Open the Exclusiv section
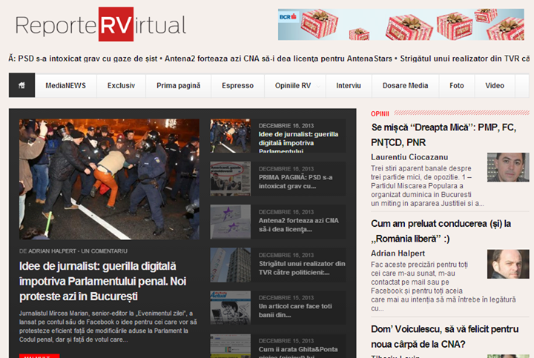The width and height of the screenshot is (534, 358). [x=121, y=85]
